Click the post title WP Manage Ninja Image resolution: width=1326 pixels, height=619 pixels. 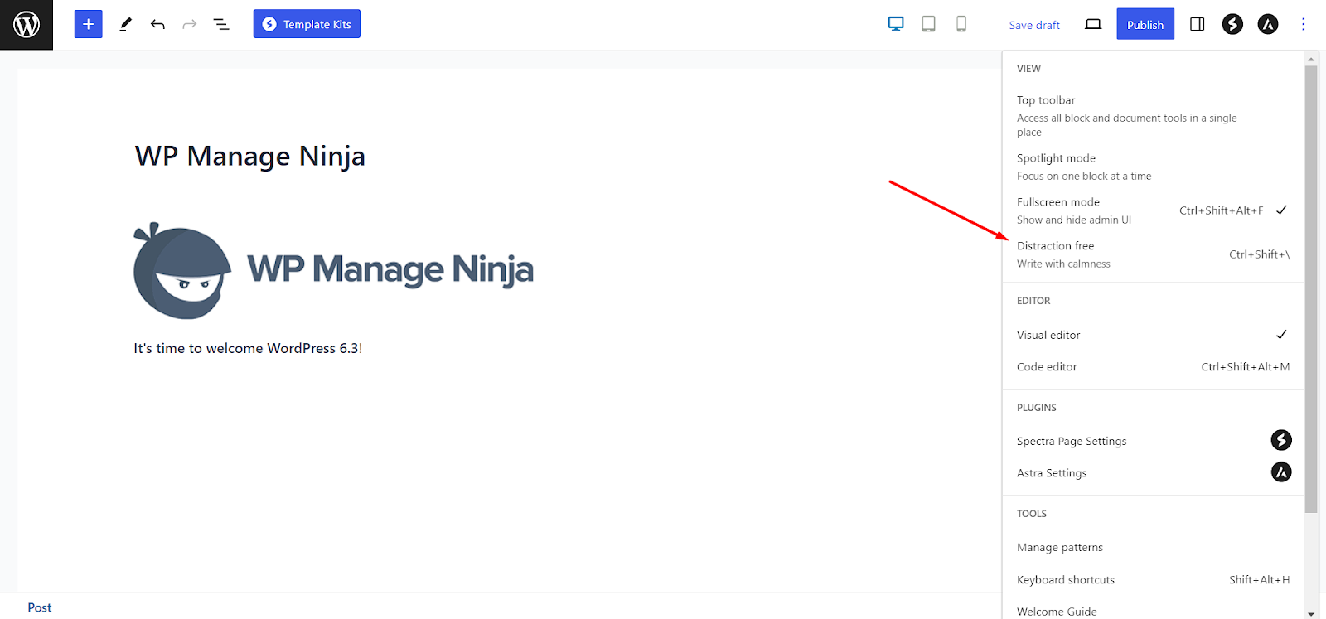pyautogui.click(x=249, y=156)
